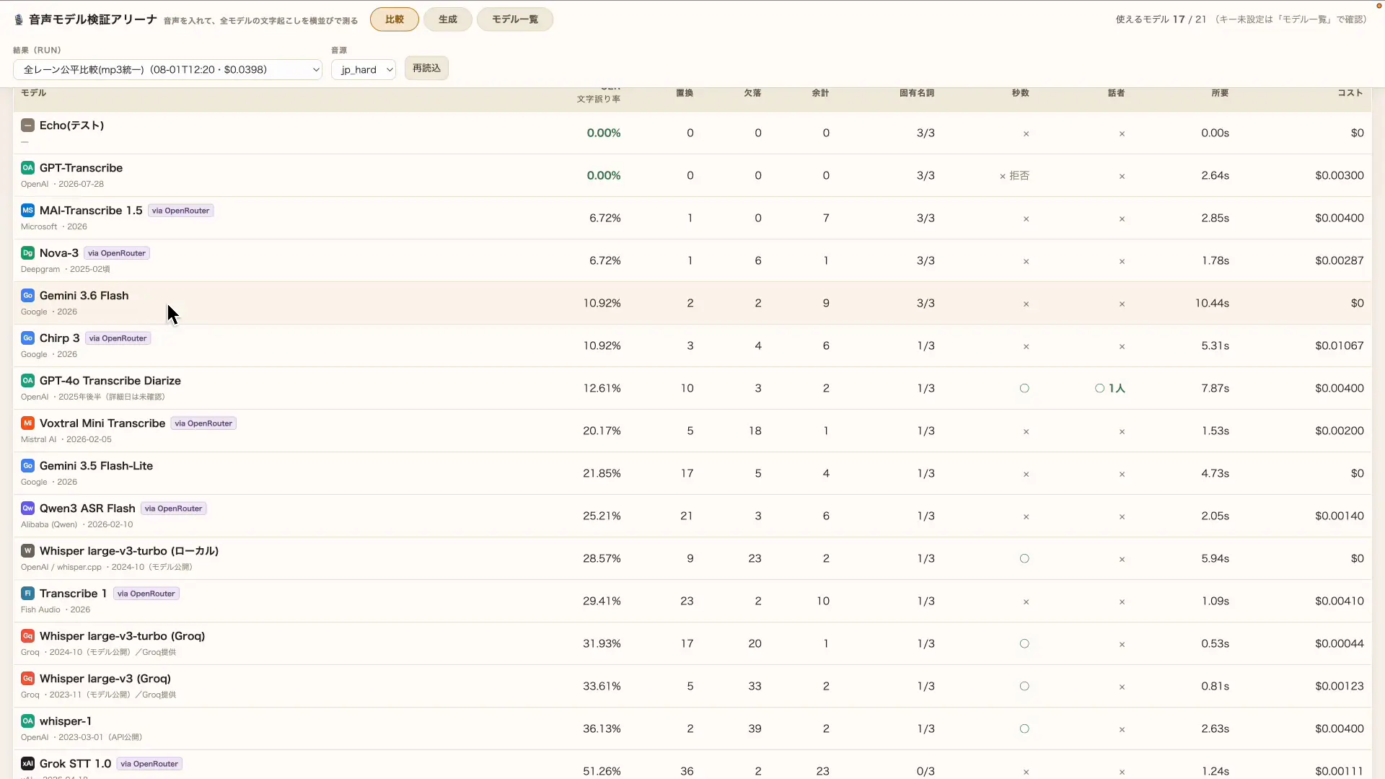This screenshot has width=1385, height=779.
Task: Switch to the 生成 tab
Action: [x=448, y=19]
